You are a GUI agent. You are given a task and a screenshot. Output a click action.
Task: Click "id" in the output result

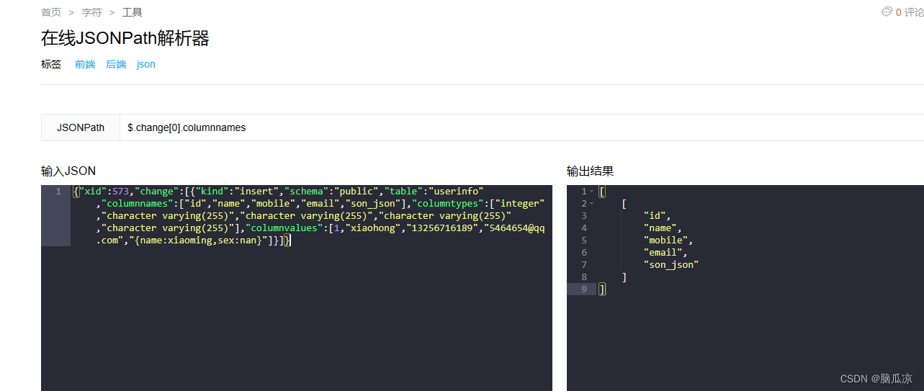pos(657,216)
